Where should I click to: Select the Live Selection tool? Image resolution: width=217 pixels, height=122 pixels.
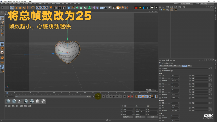click(x=12, y=8)
